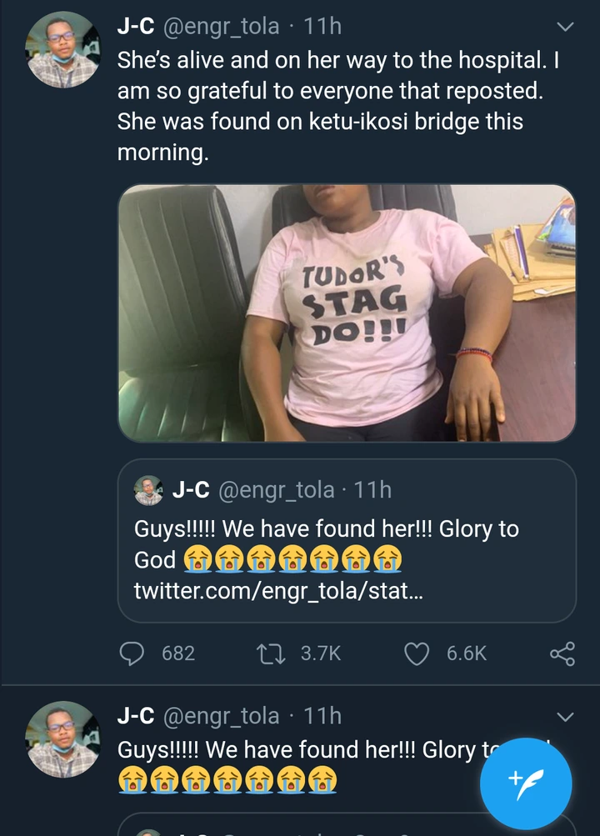The image size is (600, 836).
Task: Like the first tweet
Action: click(417, 653)
